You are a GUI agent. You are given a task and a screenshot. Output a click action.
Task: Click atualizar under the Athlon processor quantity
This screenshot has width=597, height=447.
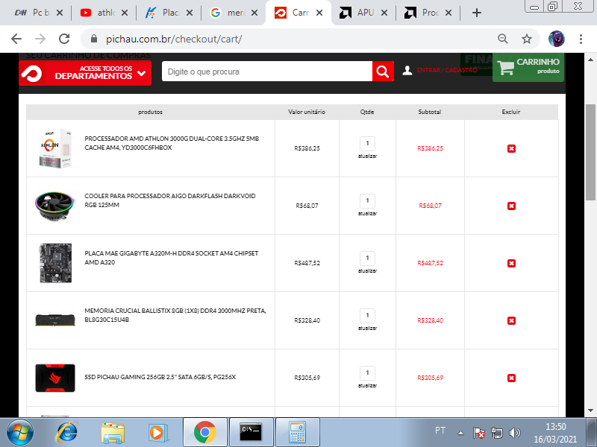[x=367, y=156]
